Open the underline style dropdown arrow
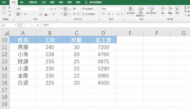This screenshot has height=109, width=190. click(28, 14)
